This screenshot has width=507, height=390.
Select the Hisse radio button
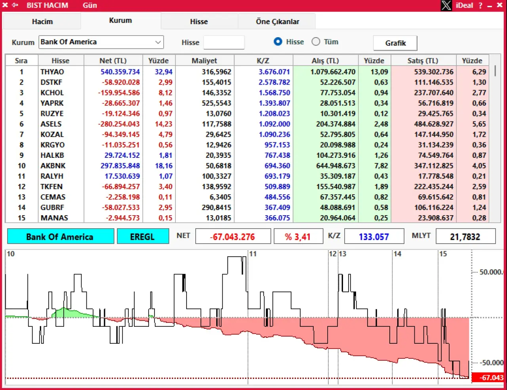click(278, 42)
